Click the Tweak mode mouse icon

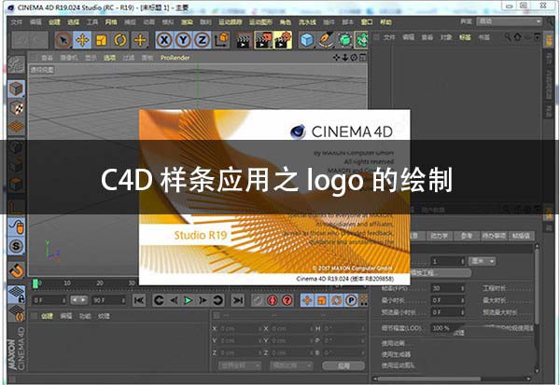(17, 227)
